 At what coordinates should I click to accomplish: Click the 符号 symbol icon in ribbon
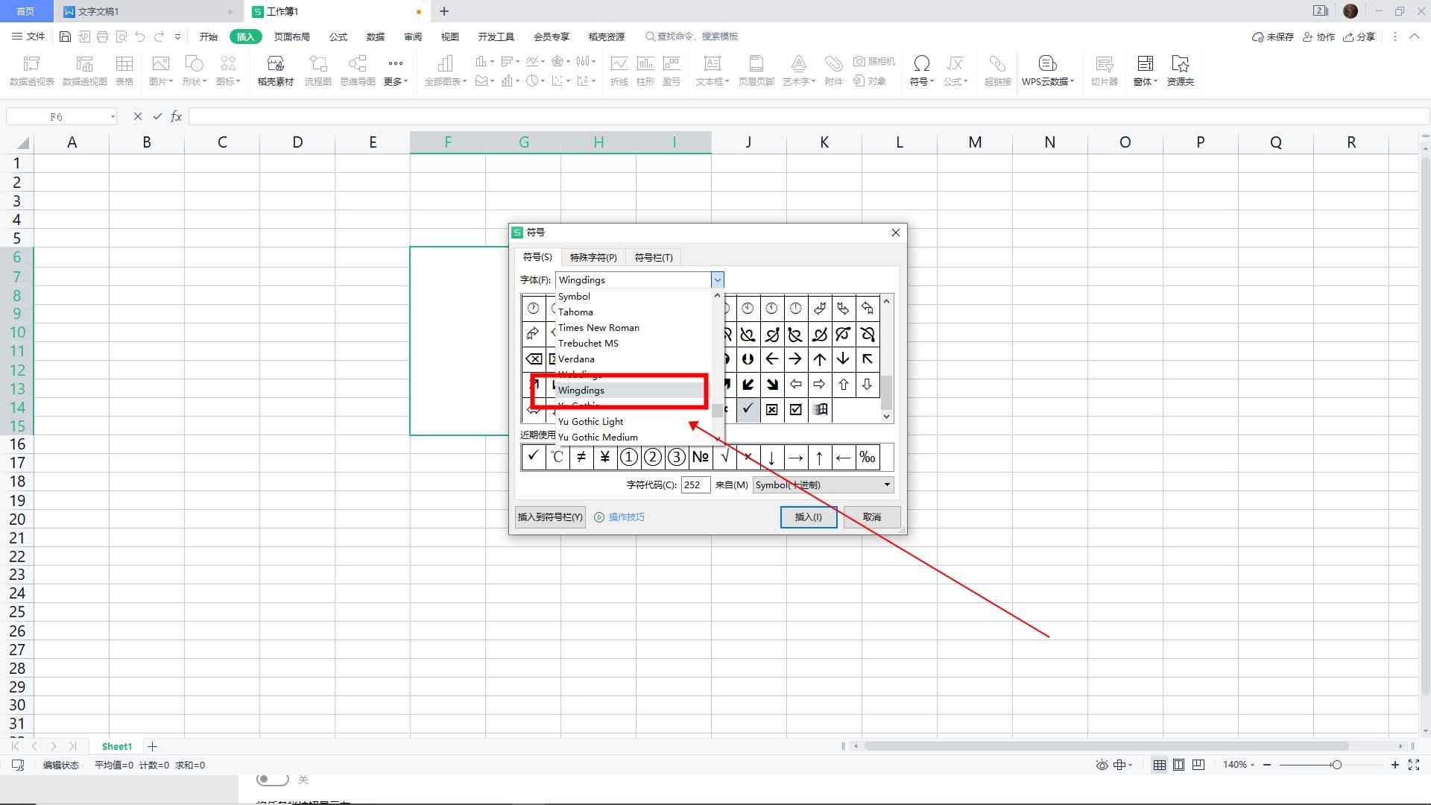pos(921,70)
